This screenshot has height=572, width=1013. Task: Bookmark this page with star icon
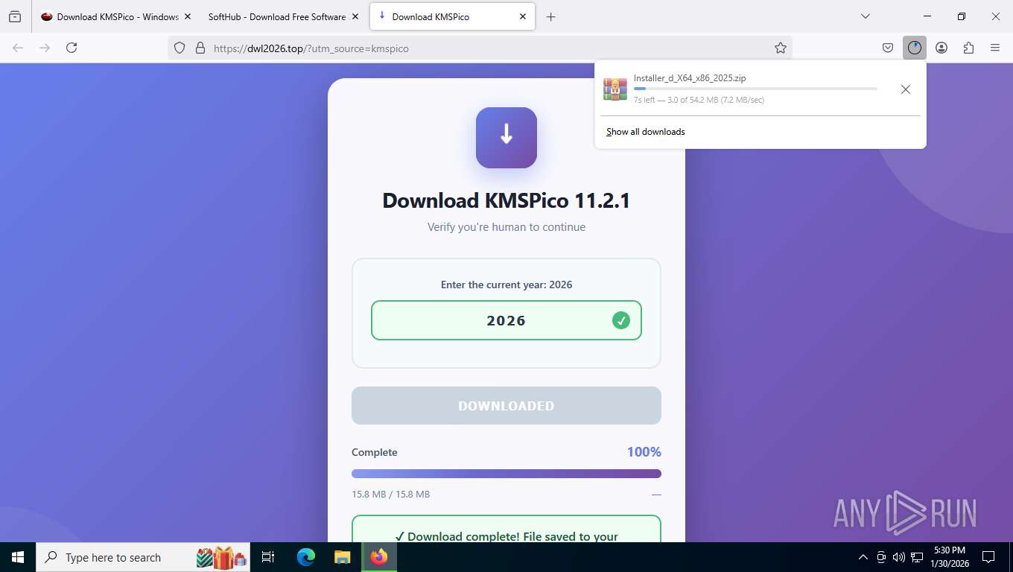781,48
